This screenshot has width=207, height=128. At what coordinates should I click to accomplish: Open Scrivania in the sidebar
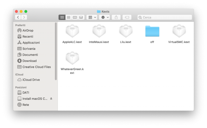(35, 49)
